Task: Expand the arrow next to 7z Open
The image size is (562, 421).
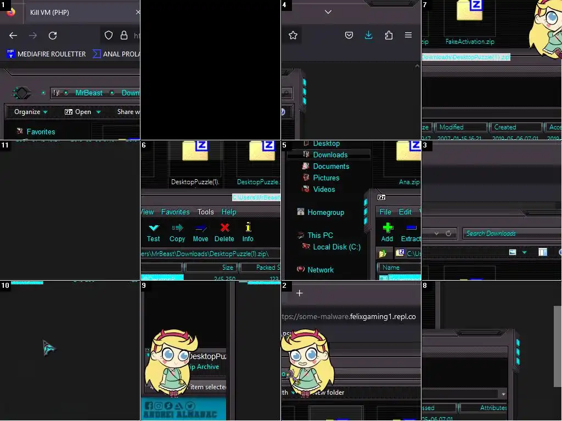Action: click(x=98, y=112)
